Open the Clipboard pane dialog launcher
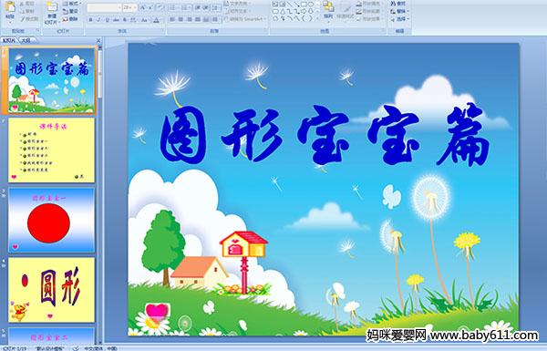The width and height of the screenshot is (547, 351). click(37, 31)
